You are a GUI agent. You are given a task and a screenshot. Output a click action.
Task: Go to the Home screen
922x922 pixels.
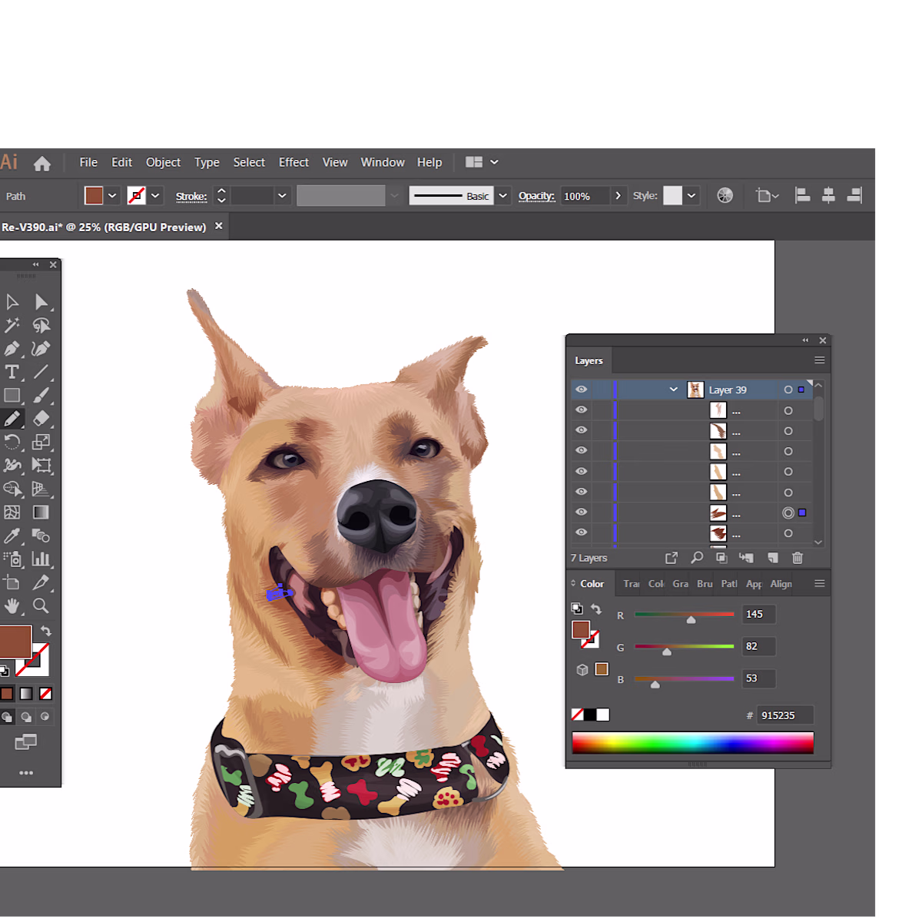click(42, 163)
